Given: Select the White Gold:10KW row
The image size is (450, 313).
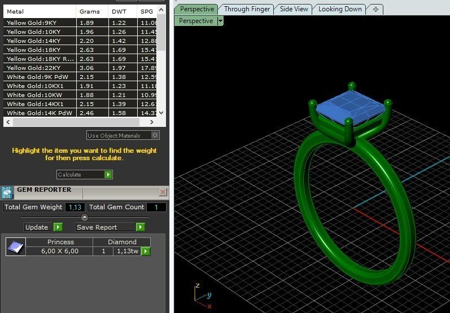Looking at the screenshot, I should point(80,95).
